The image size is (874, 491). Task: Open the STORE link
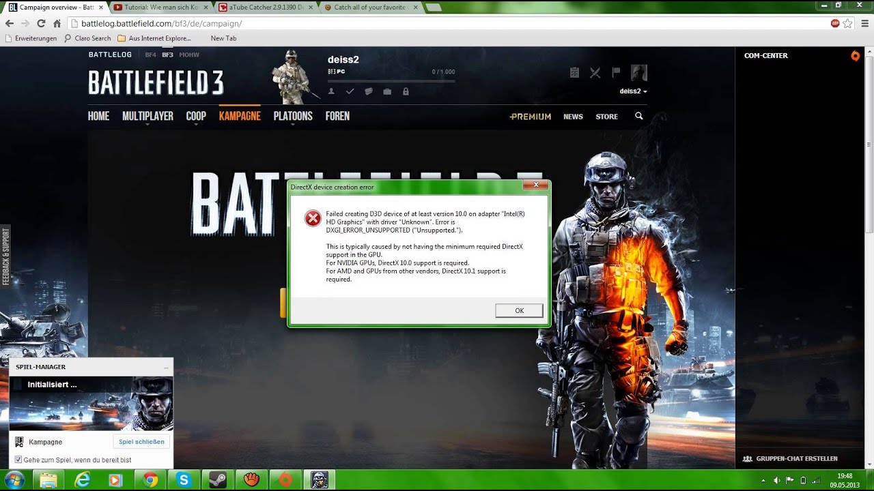[x=606, y=117]
